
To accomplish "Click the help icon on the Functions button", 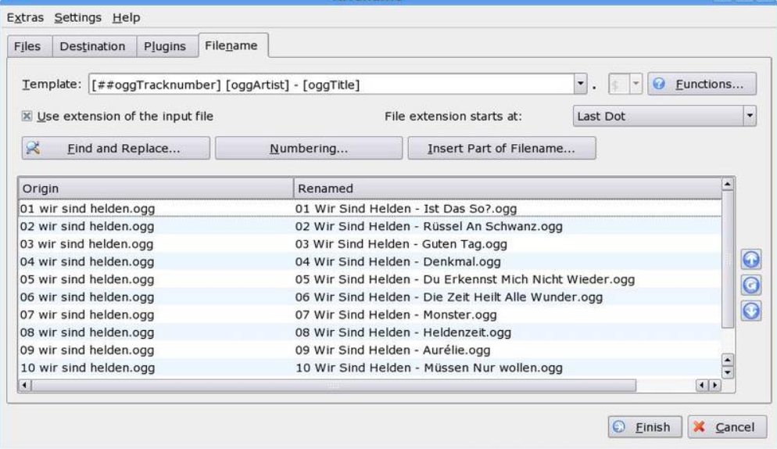I will point(659,84).
